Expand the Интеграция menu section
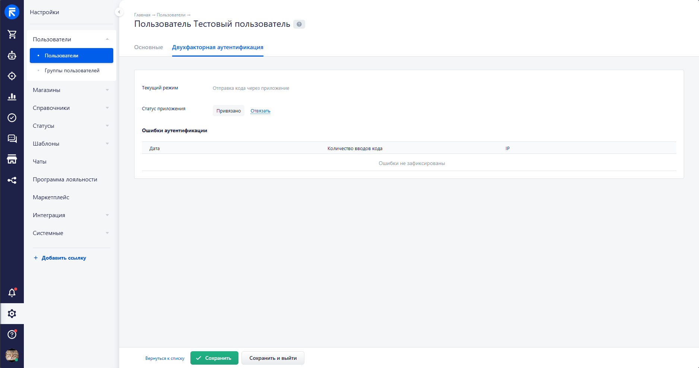This screenshot has height=368, width=699. [x=71, y=215]
